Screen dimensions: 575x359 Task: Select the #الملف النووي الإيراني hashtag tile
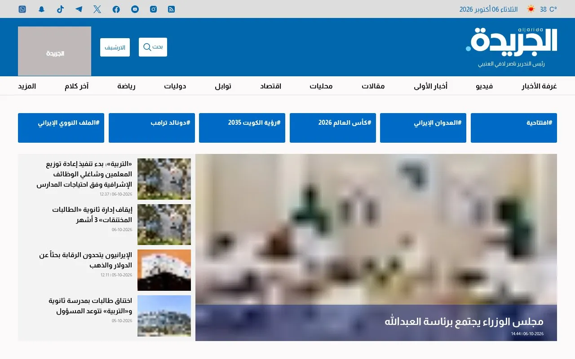[61, 128]
